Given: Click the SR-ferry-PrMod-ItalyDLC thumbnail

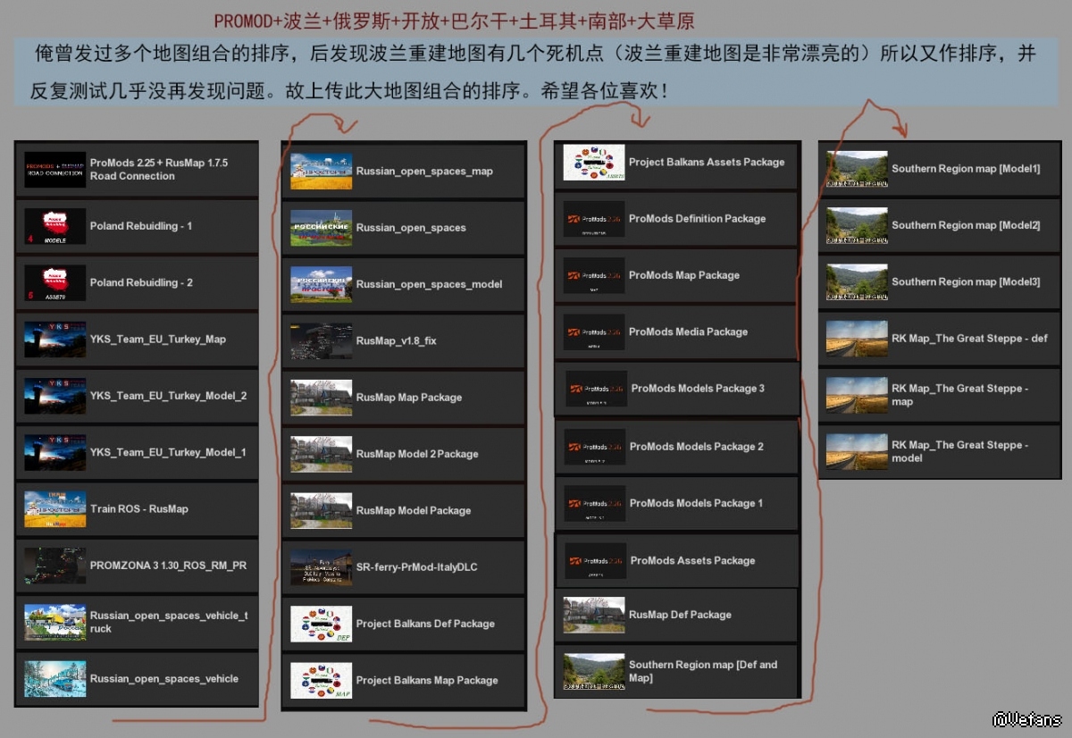Looking at the screenshot, I should [x=321, y=567].
